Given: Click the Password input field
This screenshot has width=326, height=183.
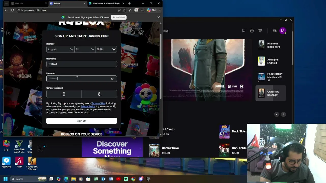Looking at the screenshot, I should [81, 79].
